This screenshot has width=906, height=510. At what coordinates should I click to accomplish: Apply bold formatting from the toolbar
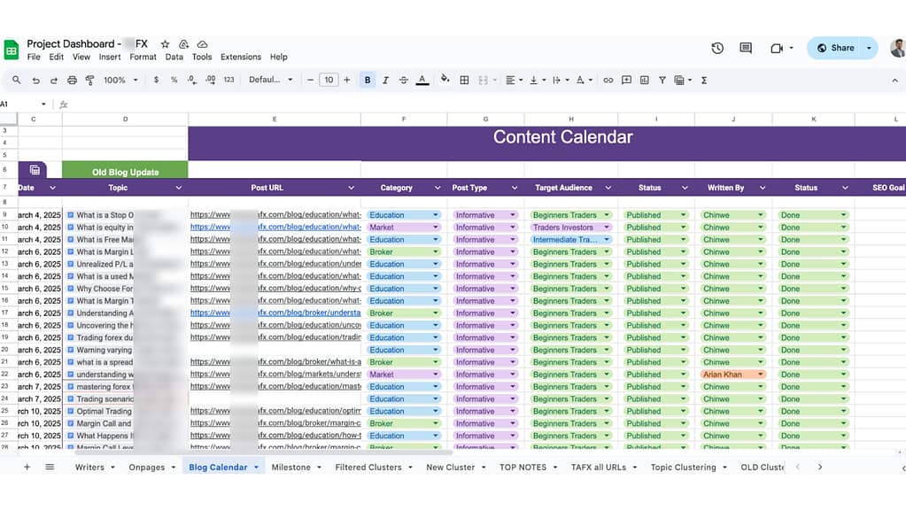[366, 80]
